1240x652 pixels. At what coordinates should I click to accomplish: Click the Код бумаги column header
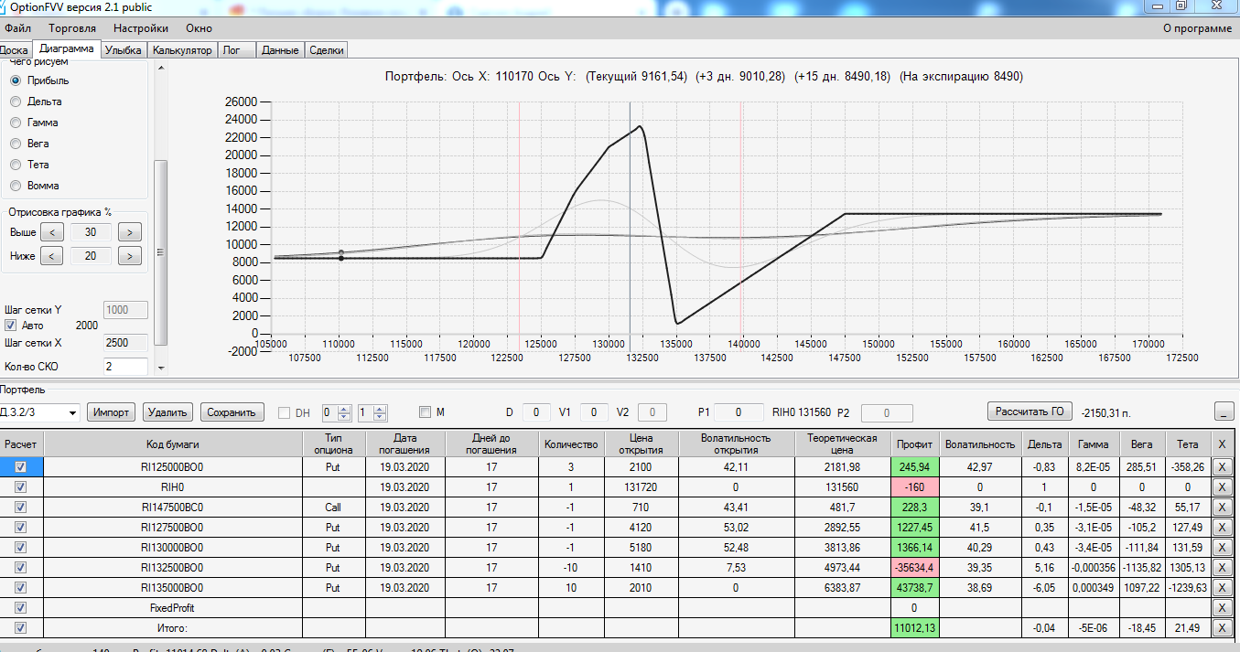click(x=173, y=444)
